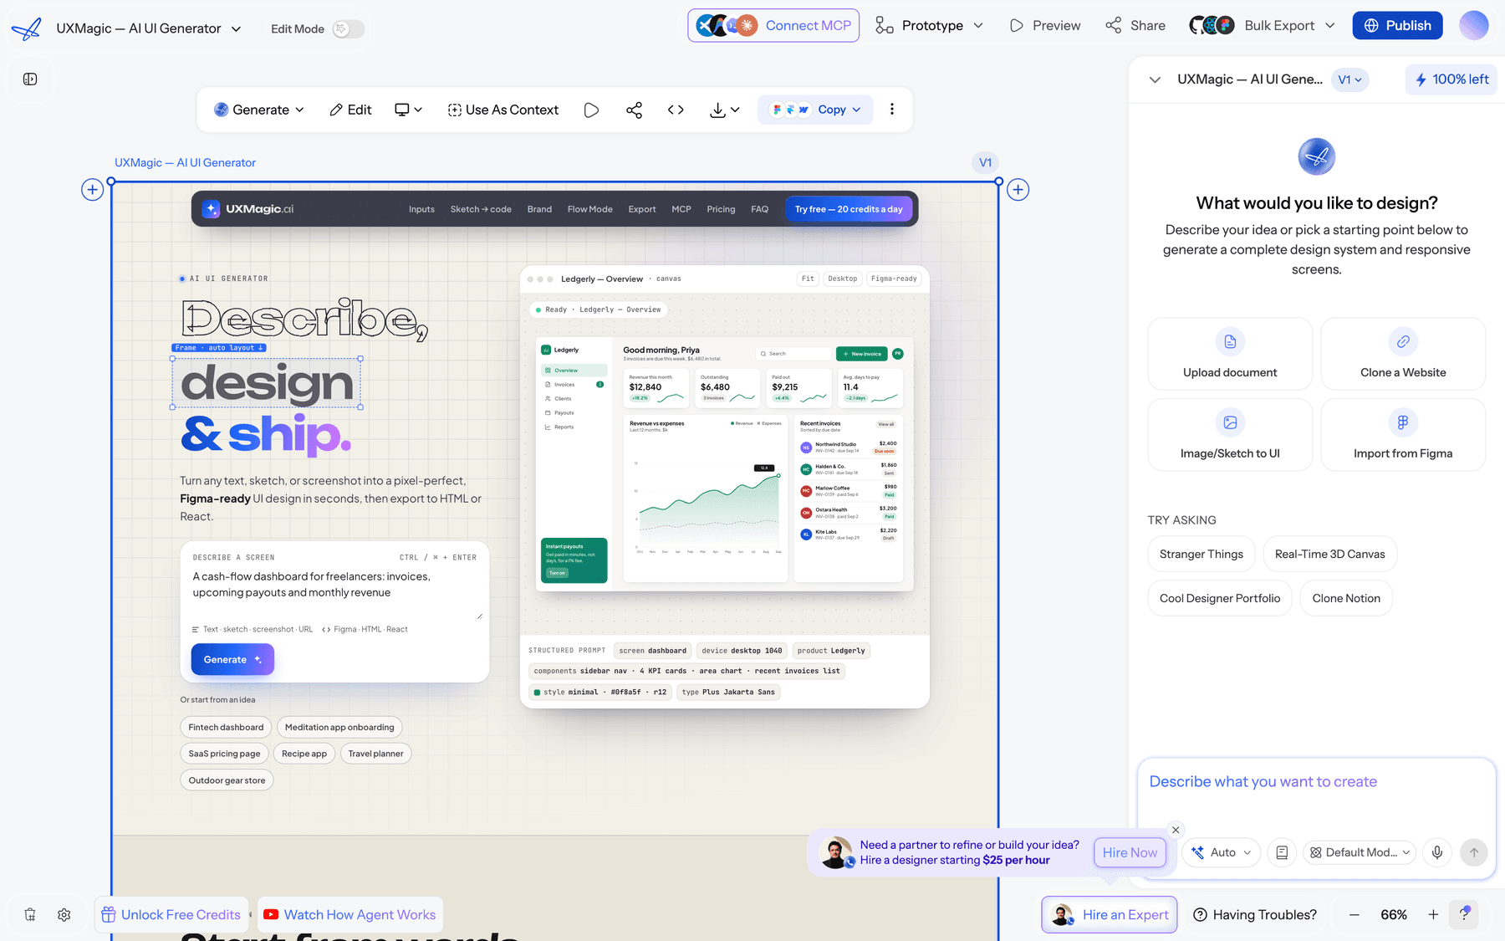
Task: Open the Auto mode dropdown
Action: click(1222, 852)
